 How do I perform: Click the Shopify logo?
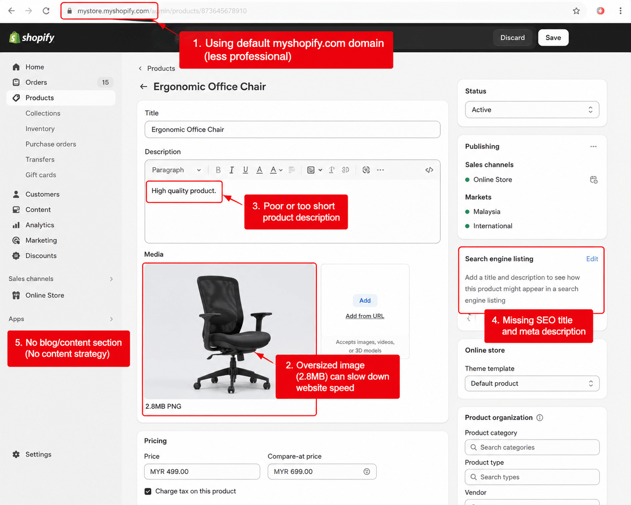(32, 38)
